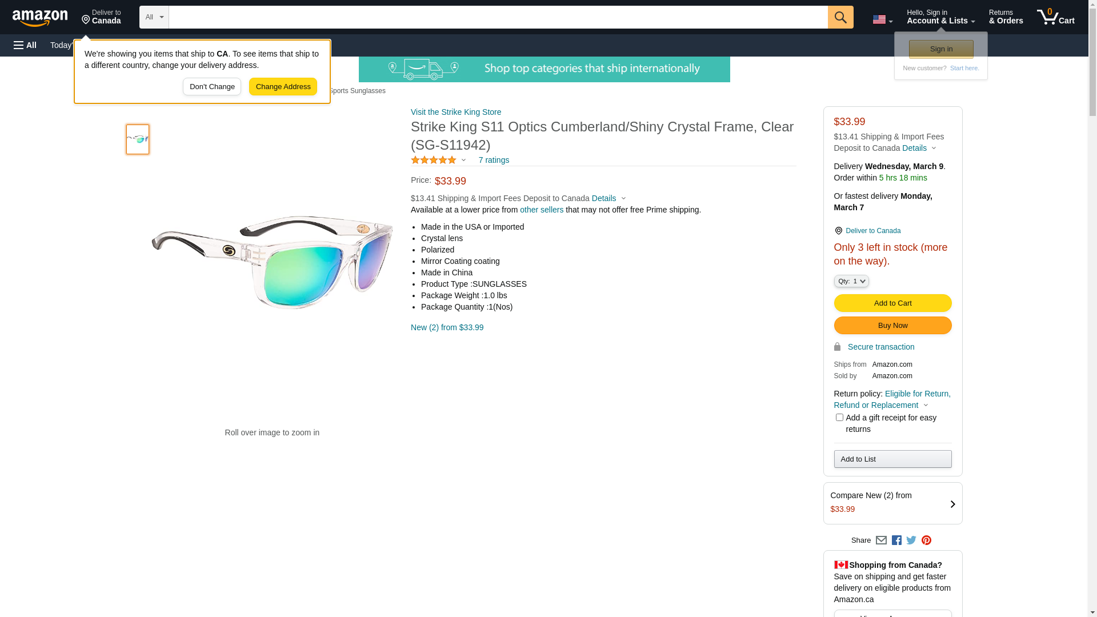Open the quantity dropdown
Viewport: 1097px width, 617px height.
[851, 281]
